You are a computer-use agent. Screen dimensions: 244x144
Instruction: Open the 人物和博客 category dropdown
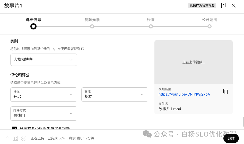[x=44, y=60]
